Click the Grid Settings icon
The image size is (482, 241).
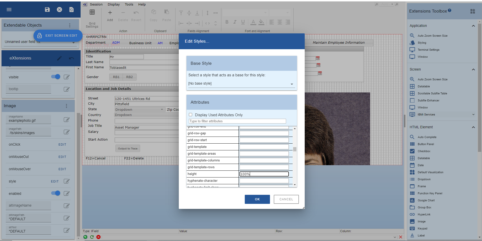click(x=92, y=12)
